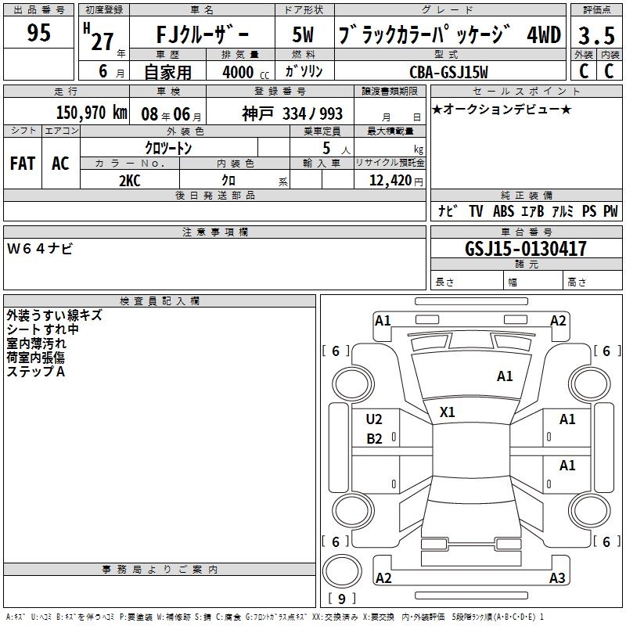Click seating capacity 5 人

(x=336, y=149)
